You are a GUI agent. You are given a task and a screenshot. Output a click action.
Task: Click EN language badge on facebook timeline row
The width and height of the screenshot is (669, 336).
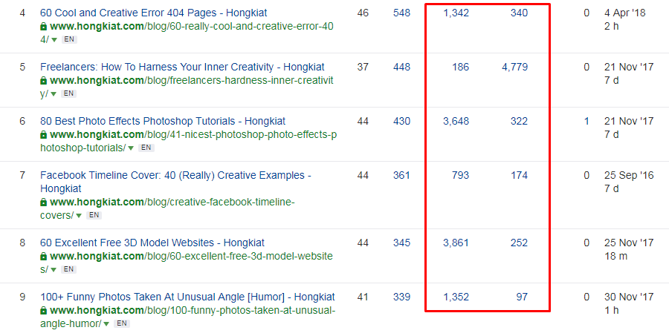pyautogui.click(x=94, y=215)
